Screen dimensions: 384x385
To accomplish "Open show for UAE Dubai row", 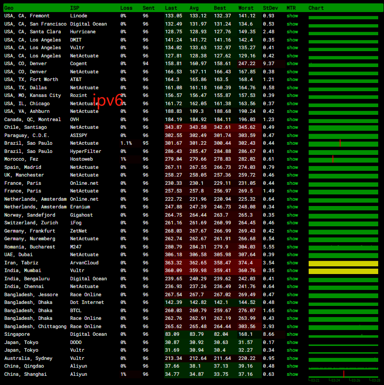I will 292,255.
